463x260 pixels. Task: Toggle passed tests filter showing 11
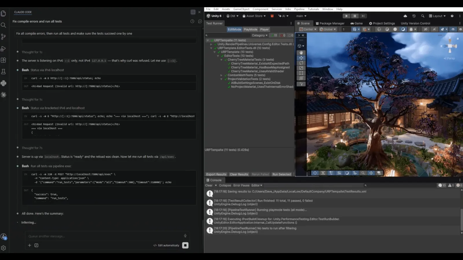click(x=274, y=35)
